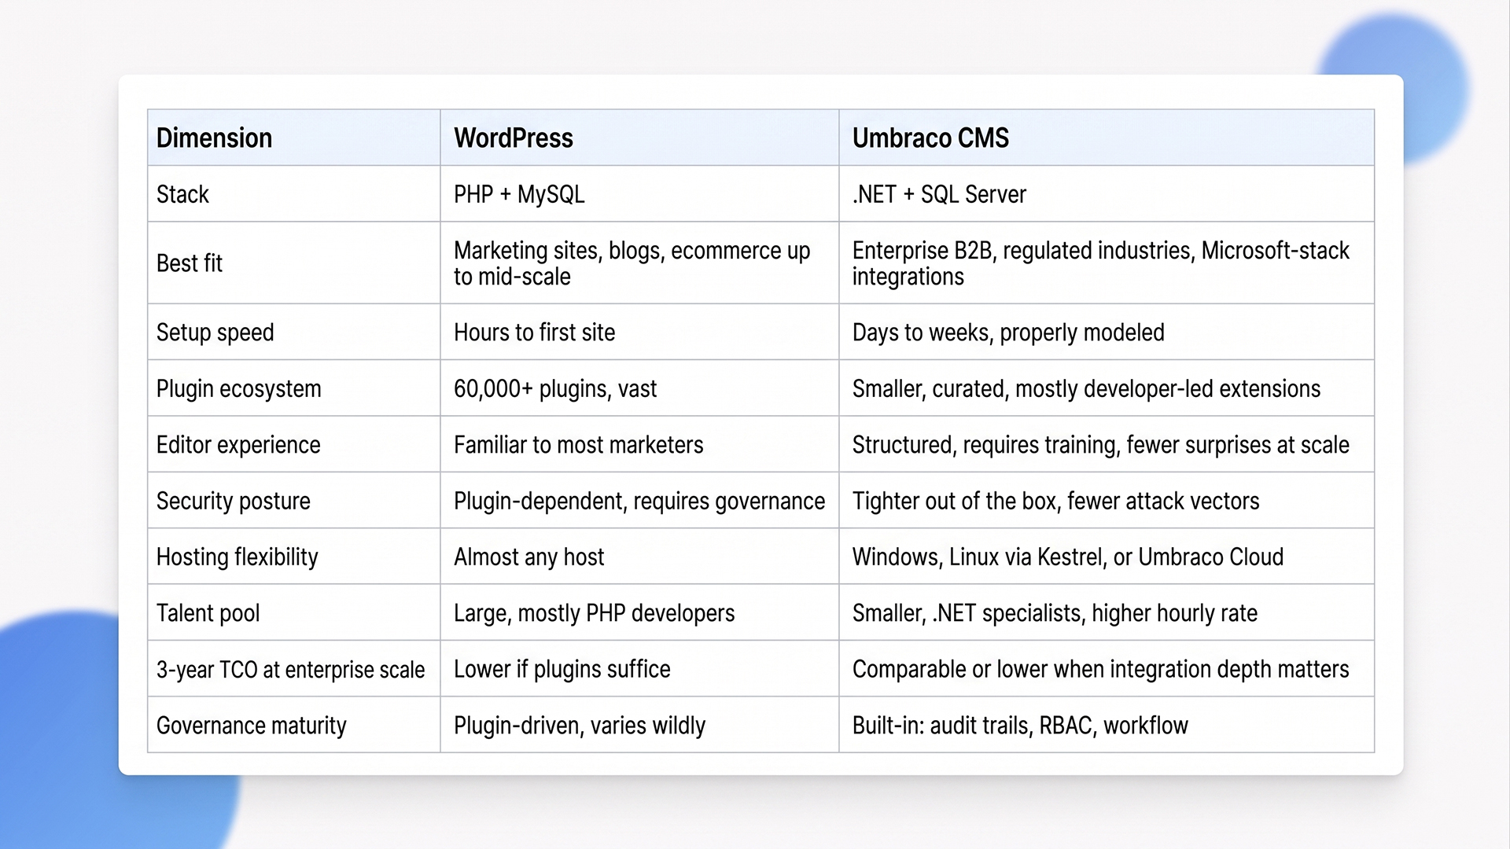
Task: Click the Security posture row label
Action: coord(293,501)
